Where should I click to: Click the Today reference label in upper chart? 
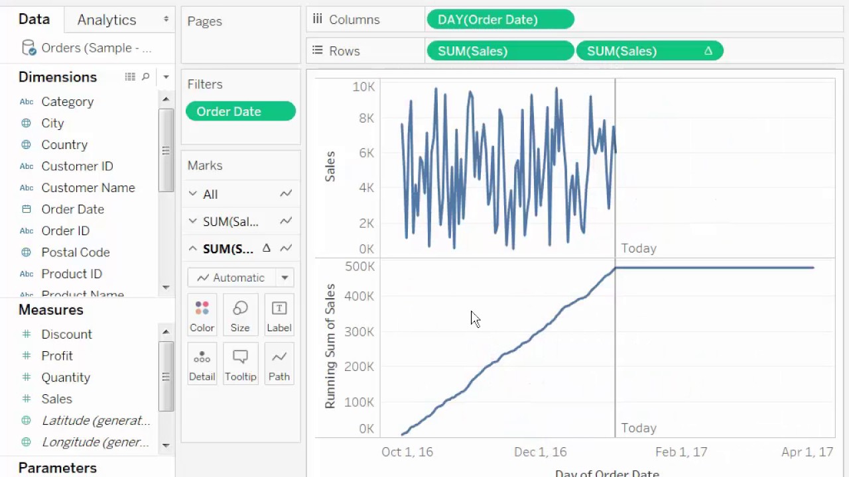pos(639,248)
